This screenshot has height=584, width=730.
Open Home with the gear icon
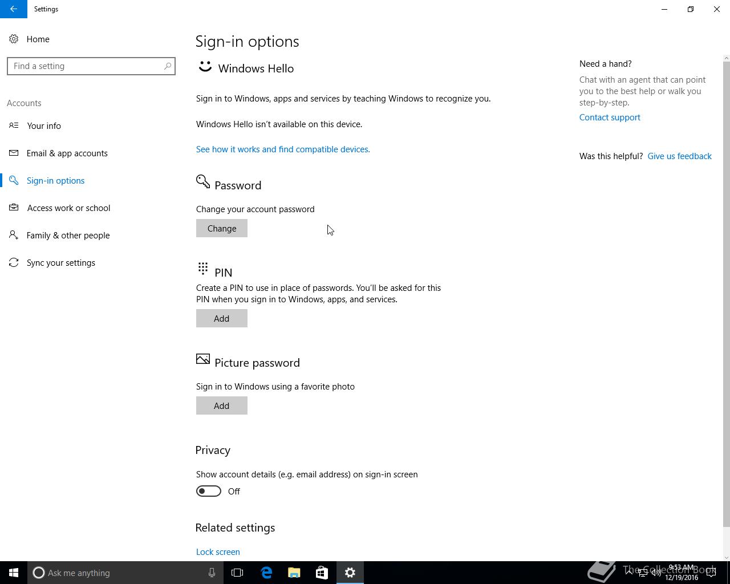(14, 39)
